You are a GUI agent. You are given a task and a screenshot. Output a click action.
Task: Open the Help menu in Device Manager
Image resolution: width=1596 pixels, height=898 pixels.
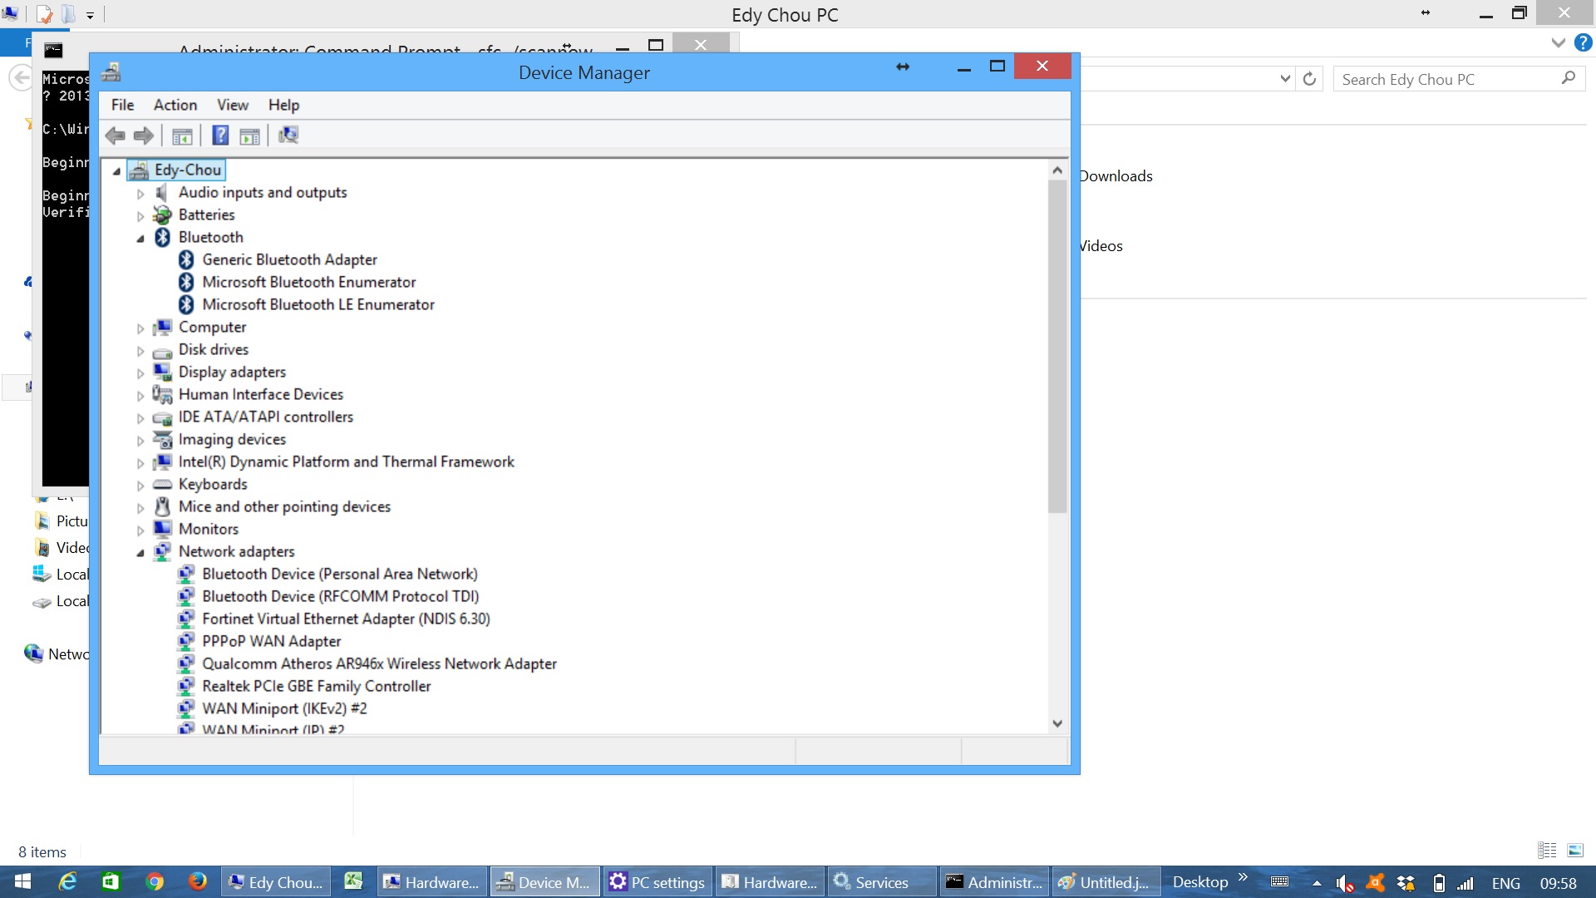click(283, 105)
